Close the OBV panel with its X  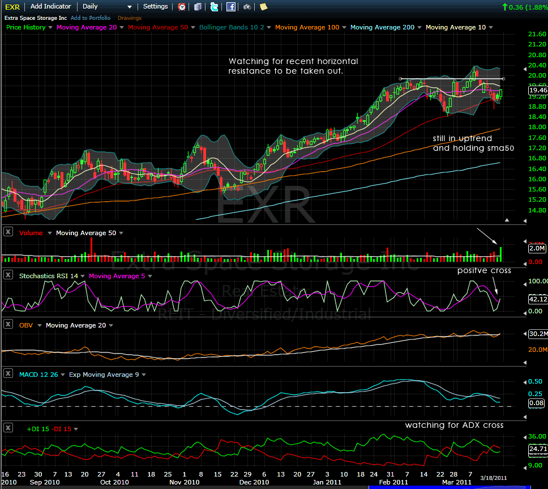[8, 324]
